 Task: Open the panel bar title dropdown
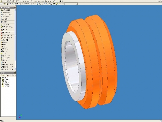[6, 7]
